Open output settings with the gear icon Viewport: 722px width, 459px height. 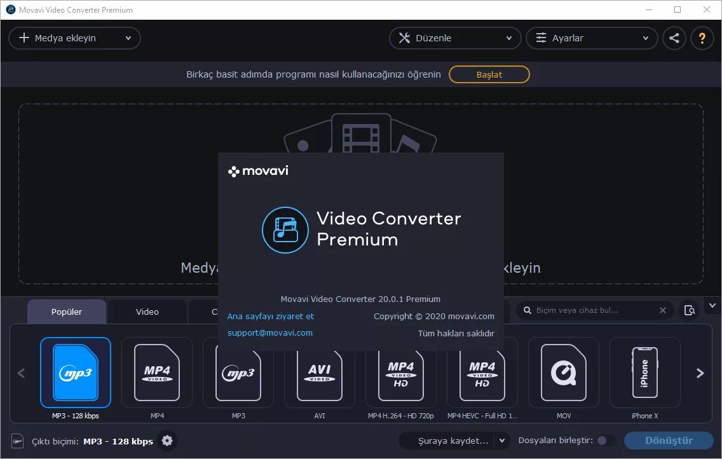tap(167, 441)
